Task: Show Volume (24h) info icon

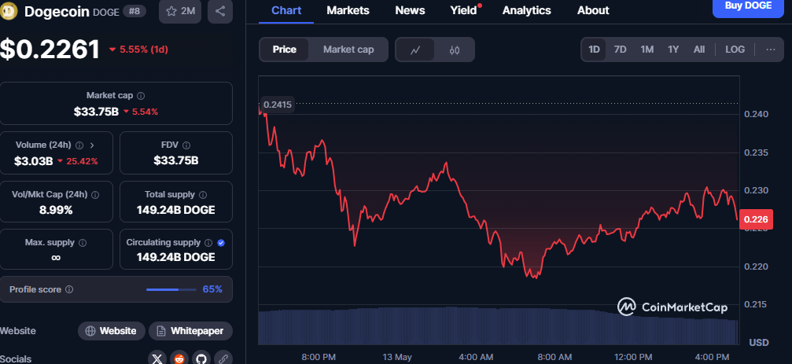Action: pos(79,145)
